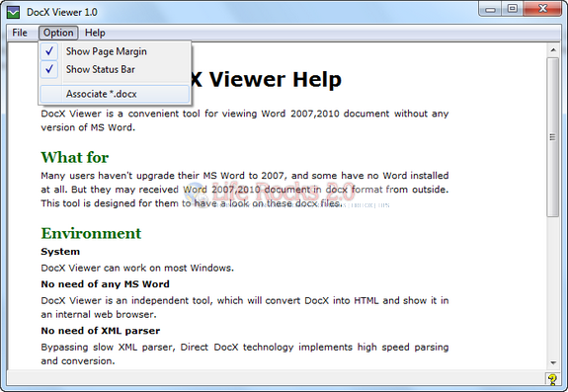Click the 'What for' heading
The image size is (568, 392).
tap(75, 157)
